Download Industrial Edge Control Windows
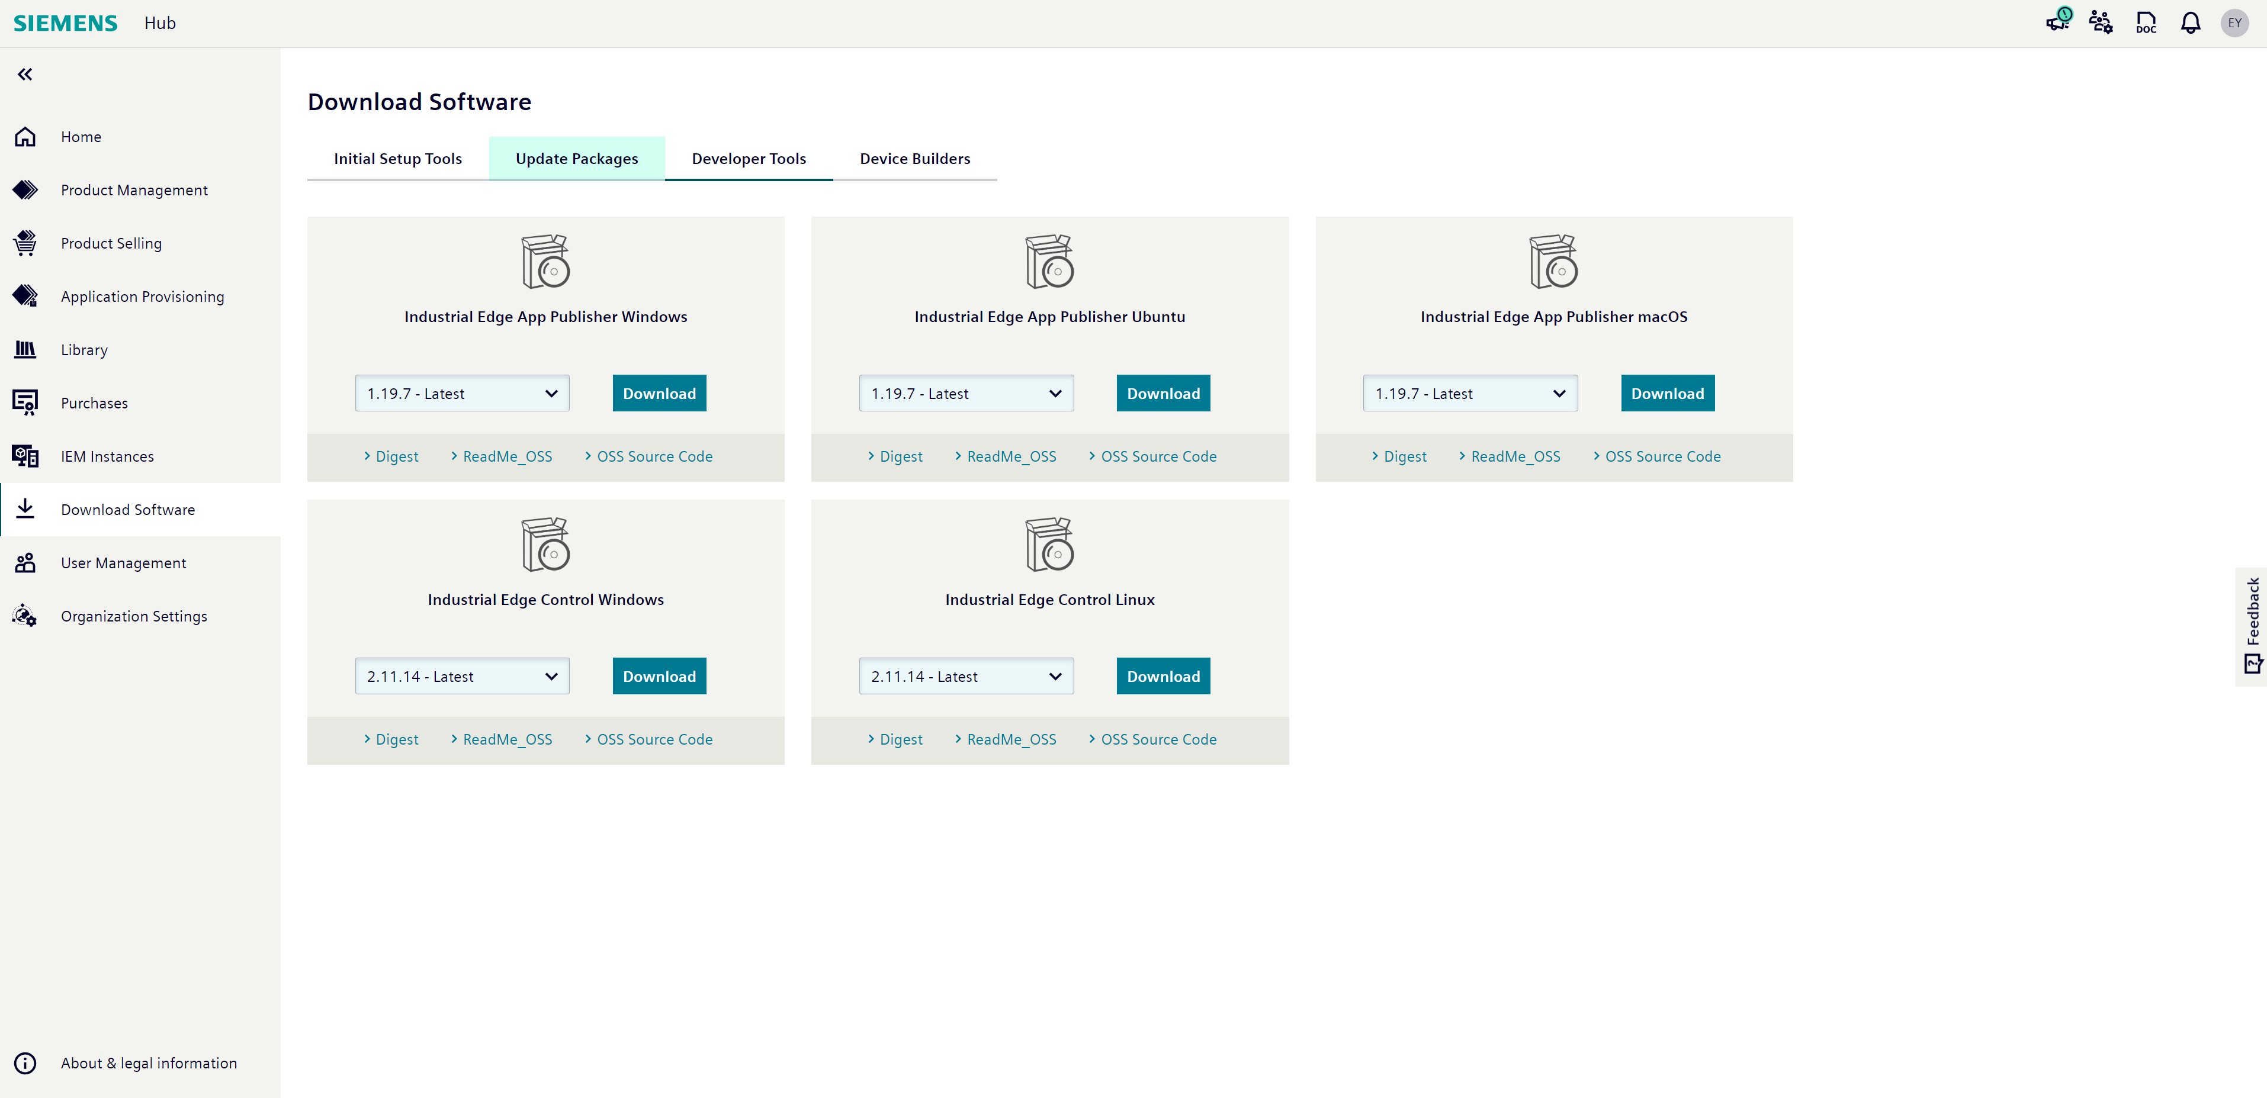2267x1098 pixels. click(659, 676)
